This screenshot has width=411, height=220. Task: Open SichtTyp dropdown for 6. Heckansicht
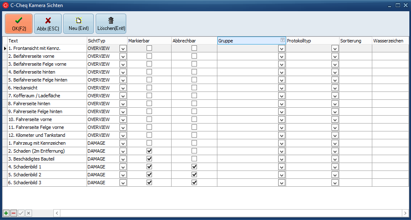[123, 88]
